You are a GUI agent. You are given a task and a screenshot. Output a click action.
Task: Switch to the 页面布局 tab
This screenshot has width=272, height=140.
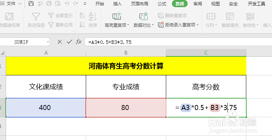(x=140, y=4)
